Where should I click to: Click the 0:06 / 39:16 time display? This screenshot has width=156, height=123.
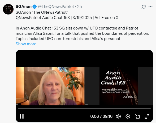(101, 116)
